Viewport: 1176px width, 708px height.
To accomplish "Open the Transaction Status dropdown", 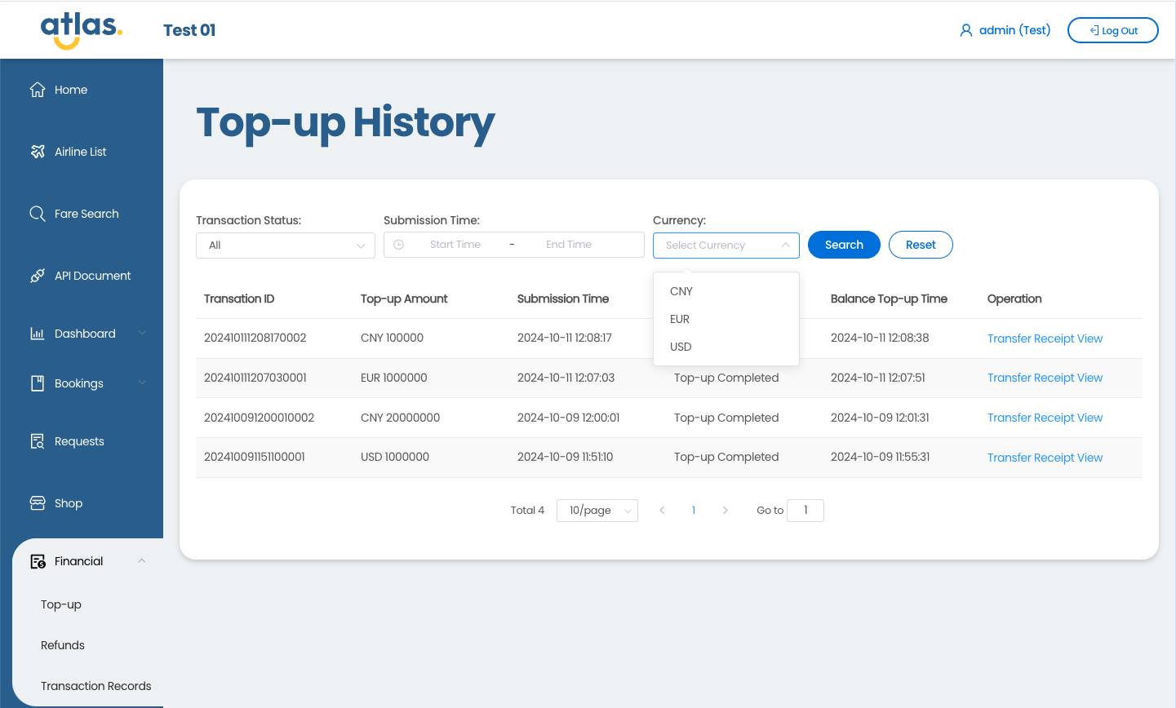I will coord(285,246).
